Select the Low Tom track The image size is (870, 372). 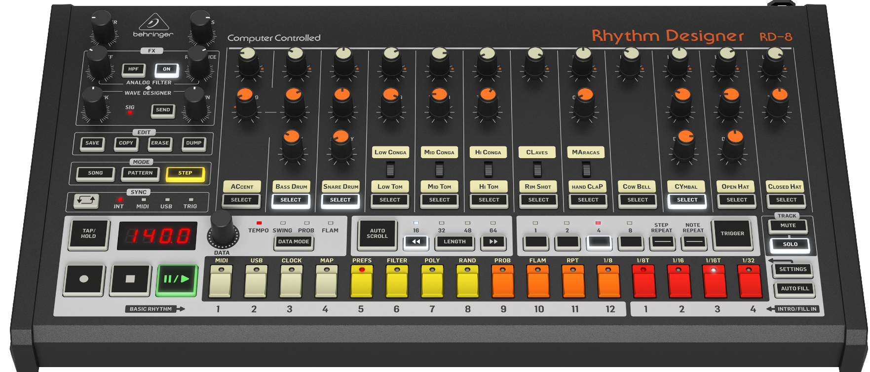(390, 200)
